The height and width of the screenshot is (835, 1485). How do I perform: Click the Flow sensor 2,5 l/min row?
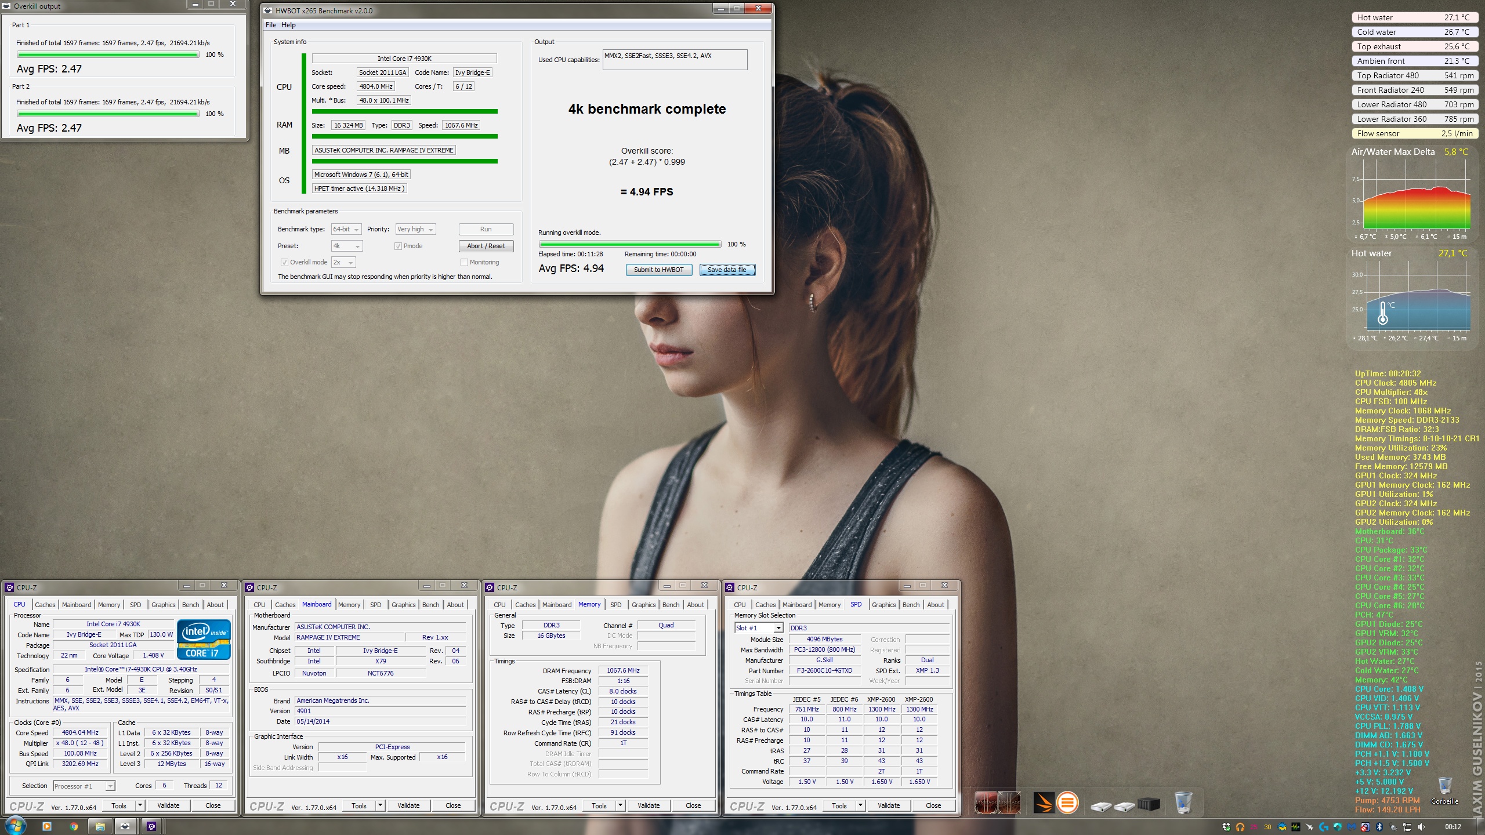[1414, 133]
